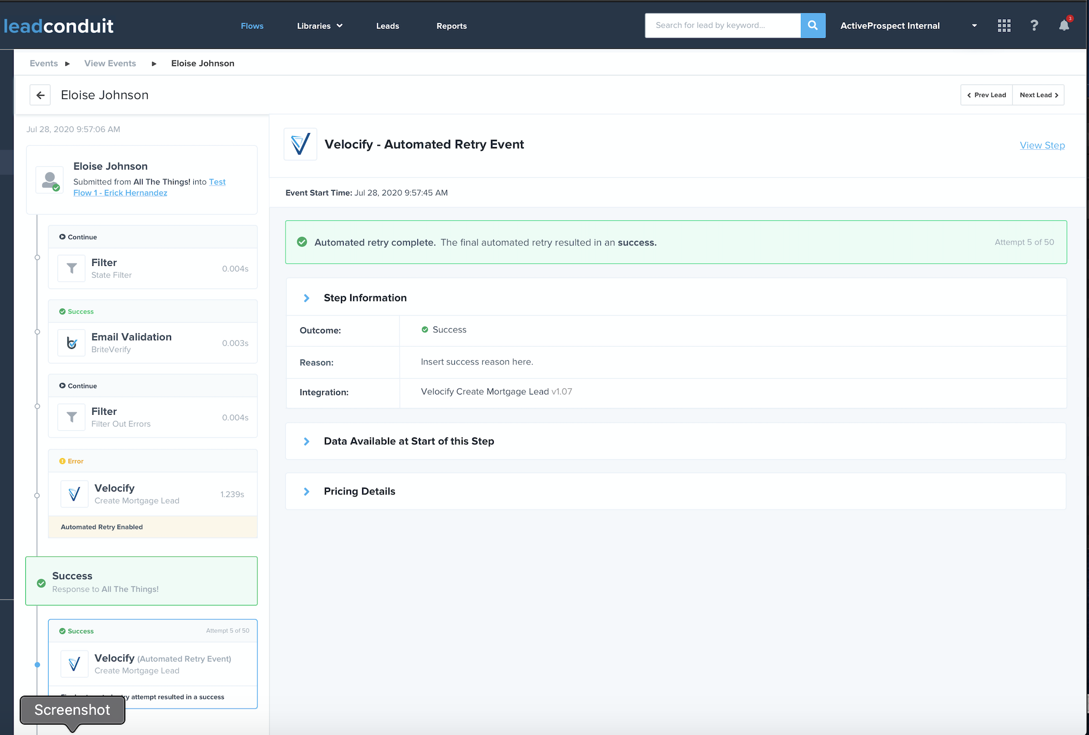This screenshot has width=1089, height=735.
Task: Expand the Step Information section
Action: pyautogui.click(x=307, y=298)
